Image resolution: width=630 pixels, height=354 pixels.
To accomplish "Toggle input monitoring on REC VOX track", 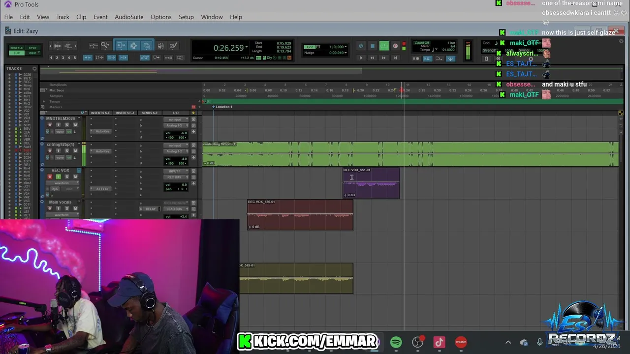I will pyautogui.click(x=58, y=177).
